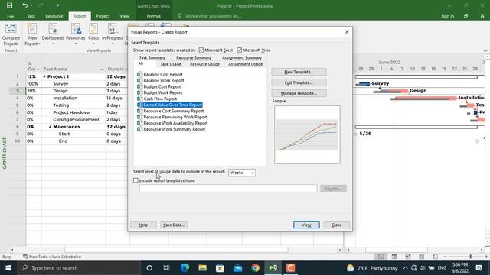Click Save Data button
Image resolution: width=490 pixels, height=275 pixels.
(174, 225)
